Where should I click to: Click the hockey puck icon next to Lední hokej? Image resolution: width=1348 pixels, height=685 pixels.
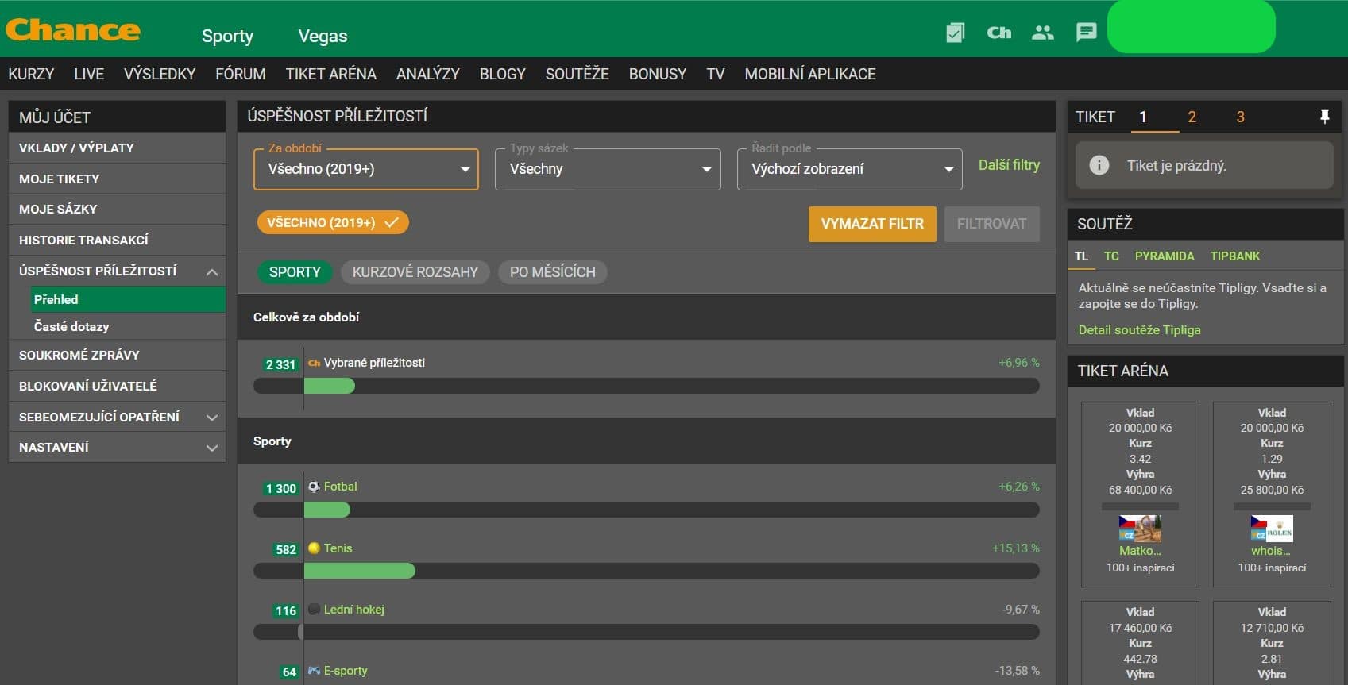pos(315,610)
